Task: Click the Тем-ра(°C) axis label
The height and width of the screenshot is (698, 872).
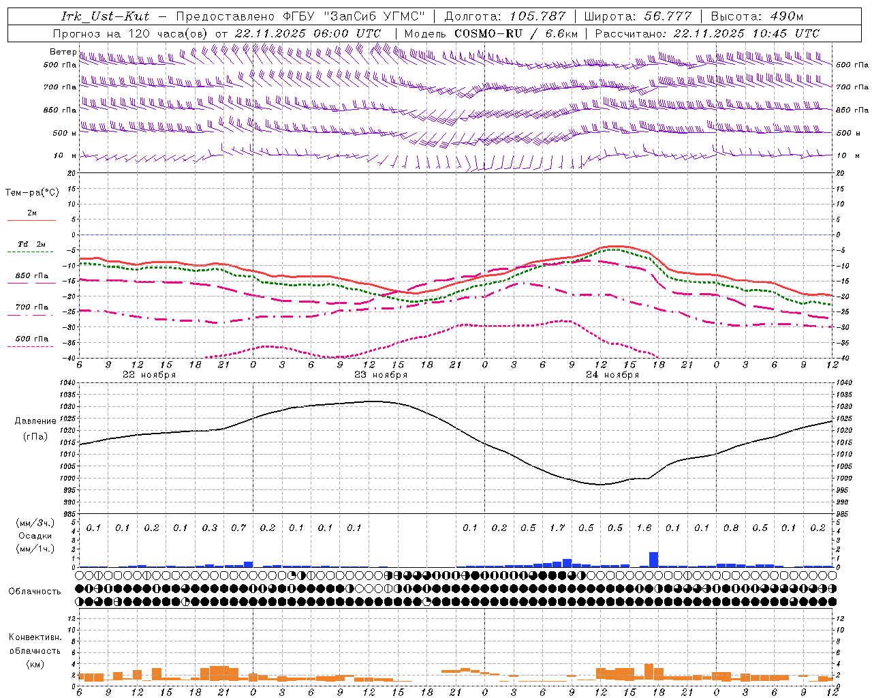Action: 32,192
